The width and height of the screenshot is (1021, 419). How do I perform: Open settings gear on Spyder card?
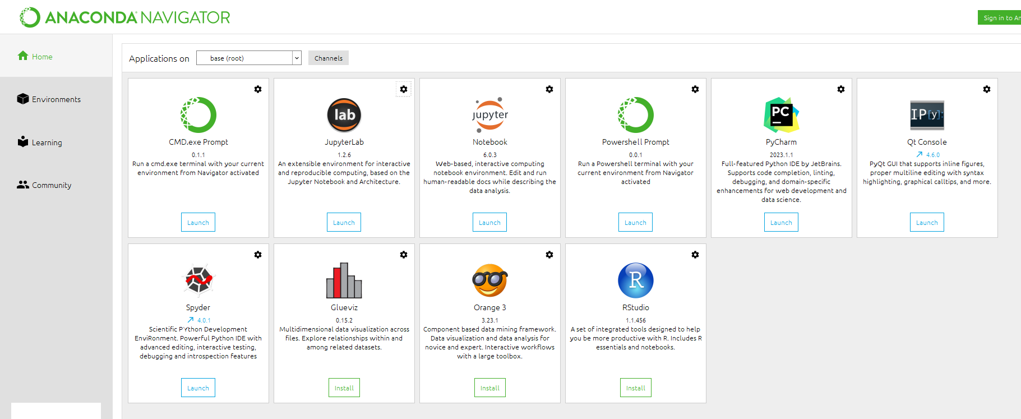258,255
